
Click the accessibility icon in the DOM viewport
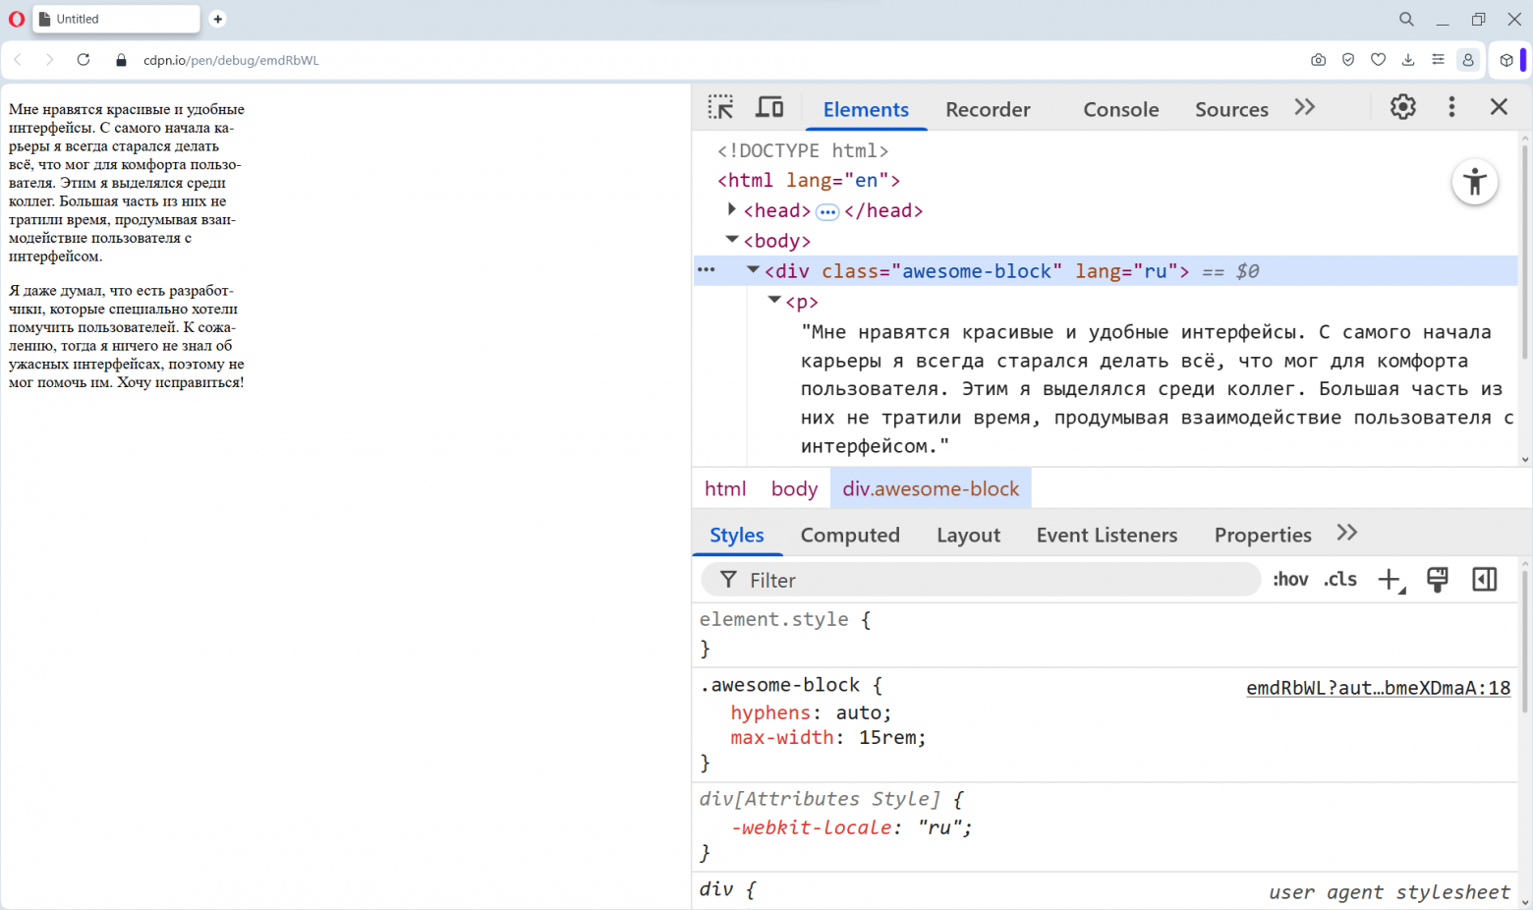click(x=1474, y=182)
